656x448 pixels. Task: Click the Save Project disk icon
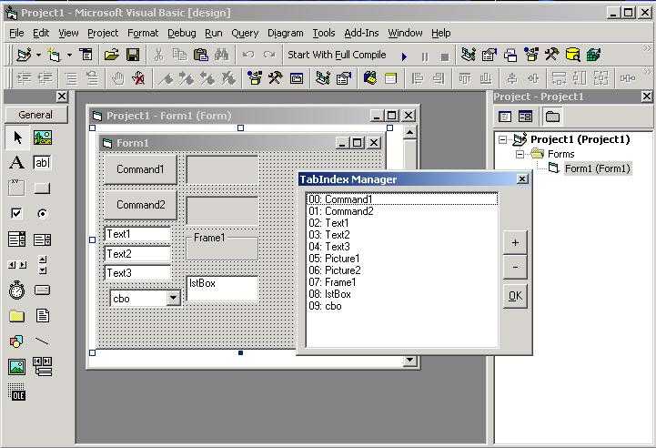133,56
